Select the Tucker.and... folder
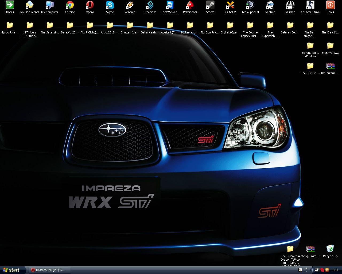342x274 pixels. click(190, 28)
